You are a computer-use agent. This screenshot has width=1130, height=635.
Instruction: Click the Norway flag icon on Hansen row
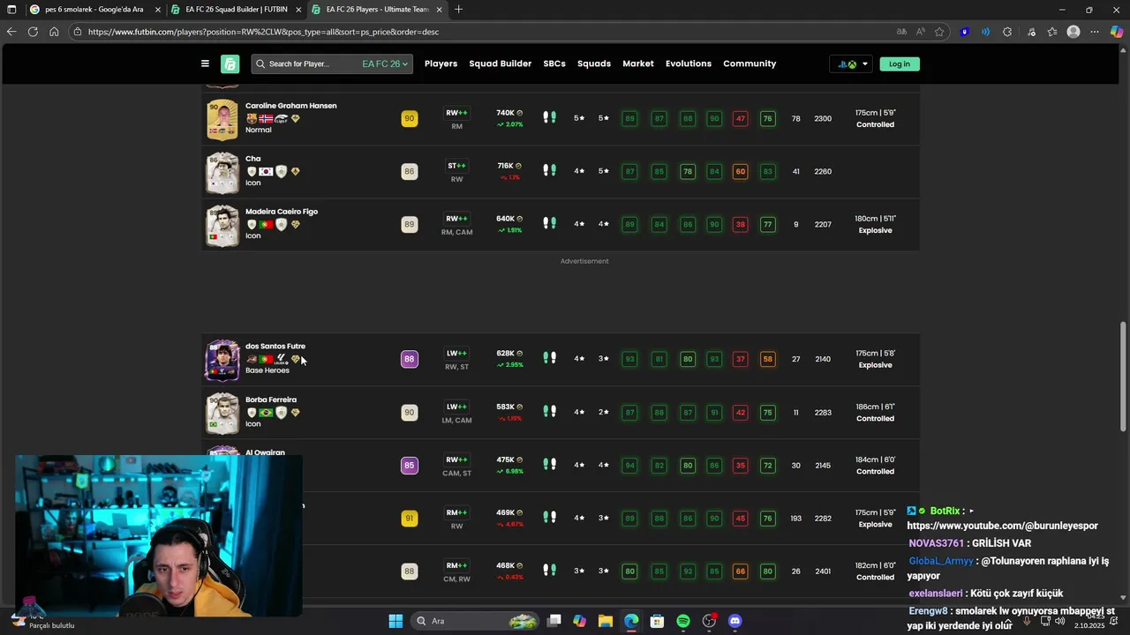266,118
